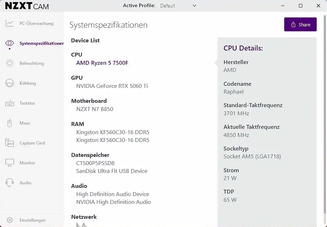Select AMD Ryzen 5 7500F in the device list

tap(102, 63)
